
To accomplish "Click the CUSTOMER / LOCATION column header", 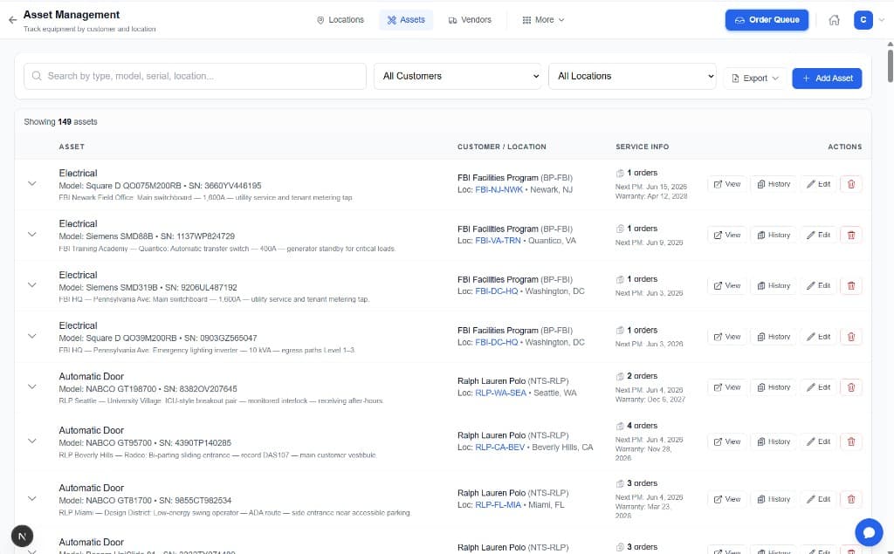I will click(502, 147).
